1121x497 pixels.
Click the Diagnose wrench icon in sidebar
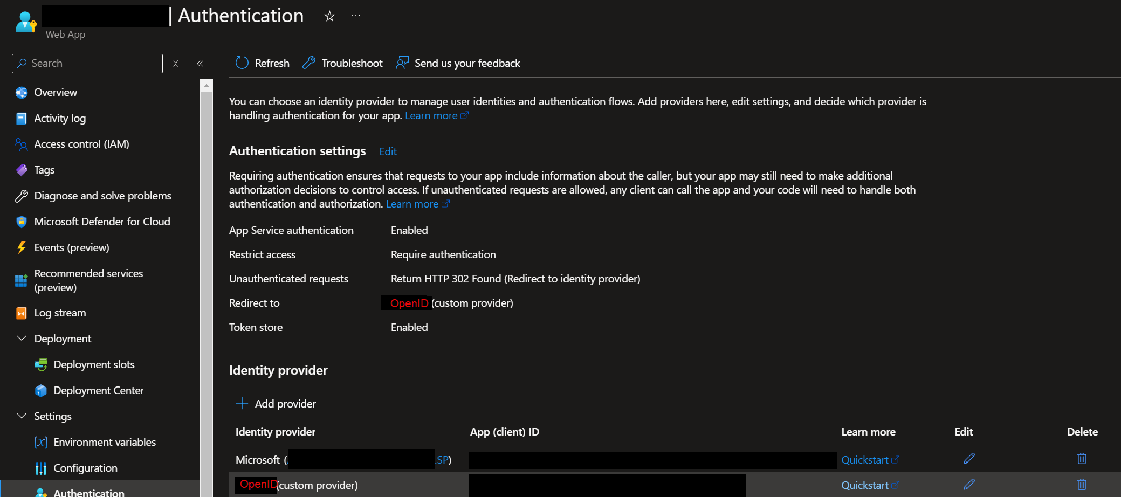coord(22,196)
